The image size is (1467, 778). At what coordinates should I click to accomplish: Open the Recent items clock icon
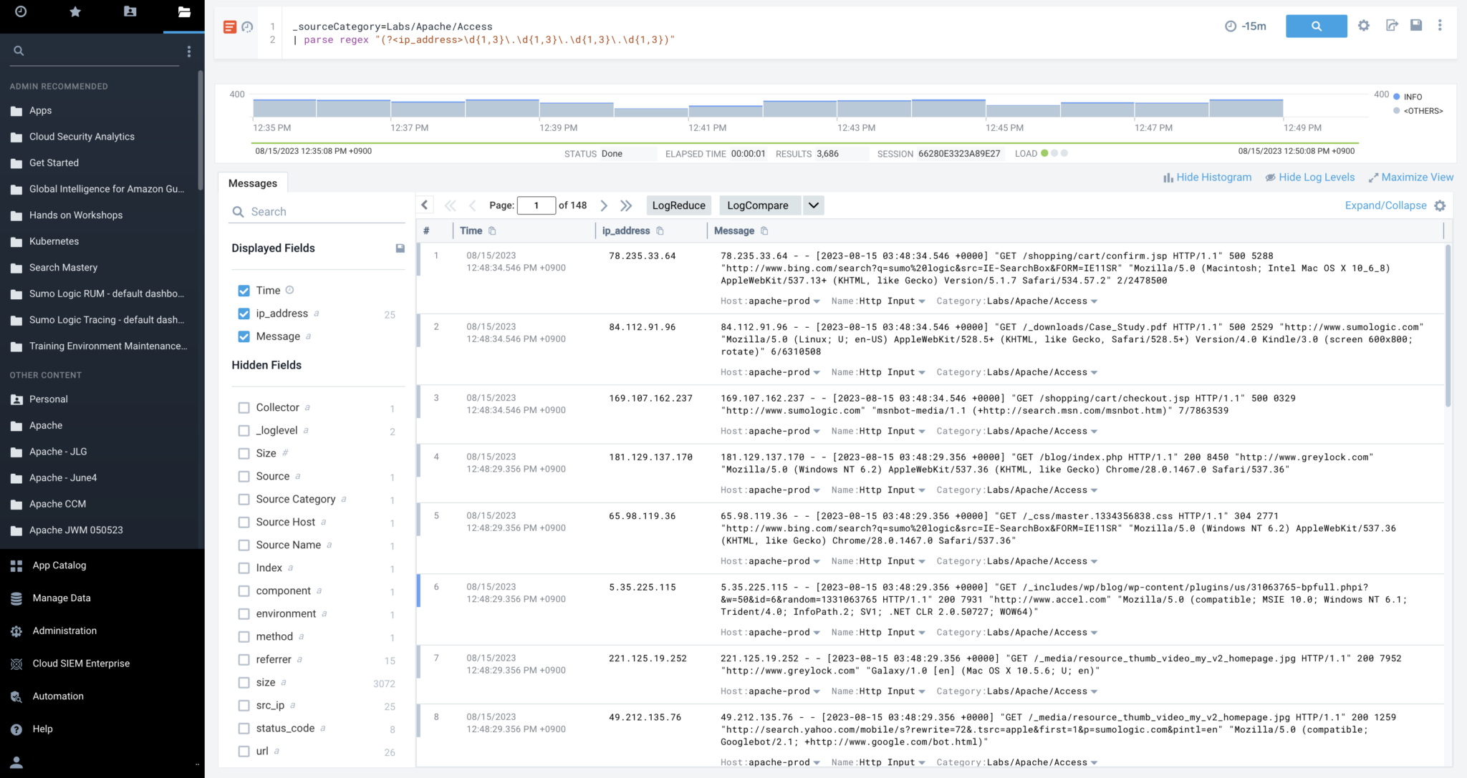(21, 11)
